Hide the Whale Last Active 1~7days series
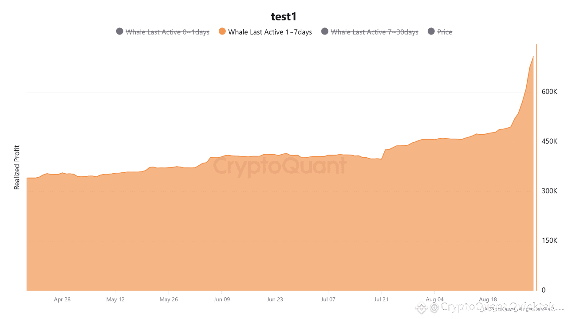 270,32
